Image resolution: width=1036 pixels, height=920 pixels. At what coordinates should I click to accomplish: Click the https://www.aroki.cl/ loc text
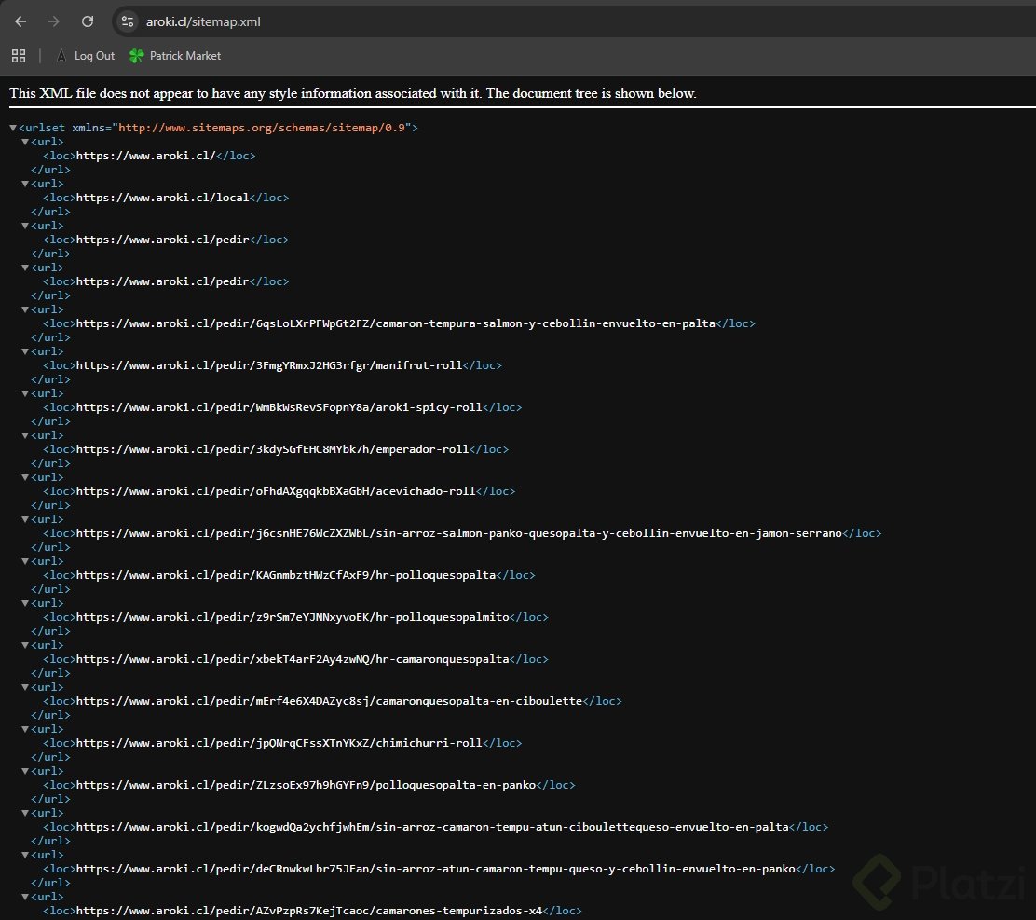146,156
